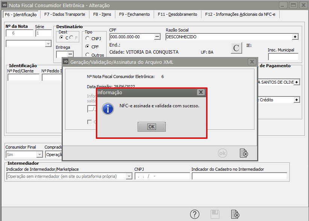
Task: Click Indicador do Cadastro no Intermediador field
Action: point(239,176)
